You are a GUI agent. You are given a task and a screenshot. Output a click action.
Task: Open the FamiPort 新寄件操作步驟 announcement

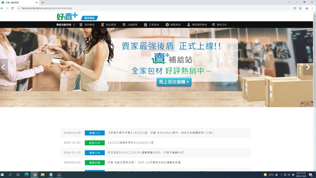pos(161,133)
